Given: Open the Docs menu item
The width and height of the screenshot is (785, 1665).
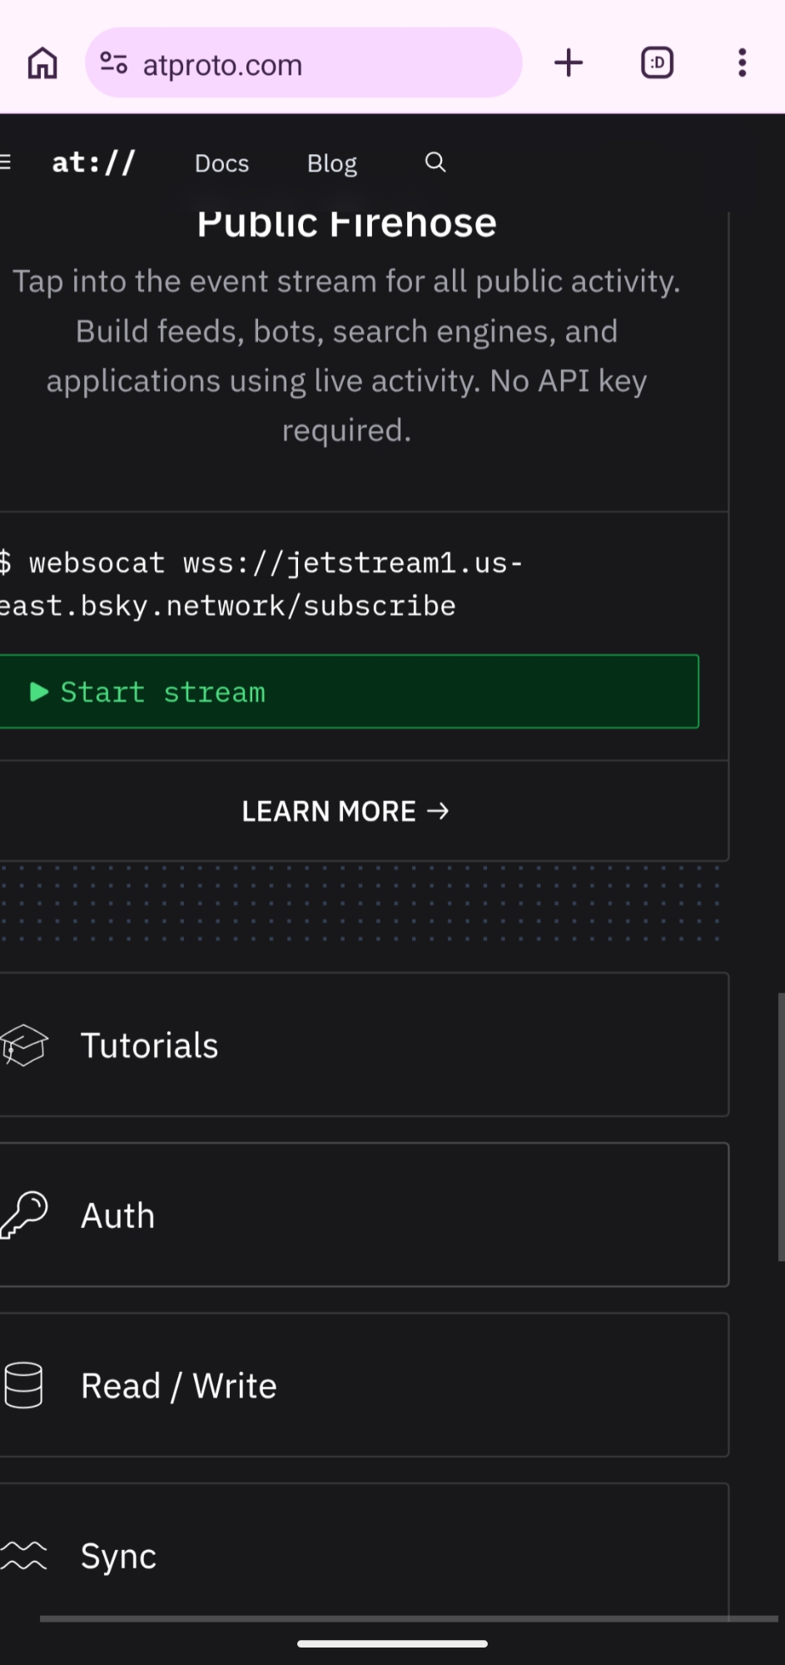Looking at the screenshot, I should pos(221,163).
